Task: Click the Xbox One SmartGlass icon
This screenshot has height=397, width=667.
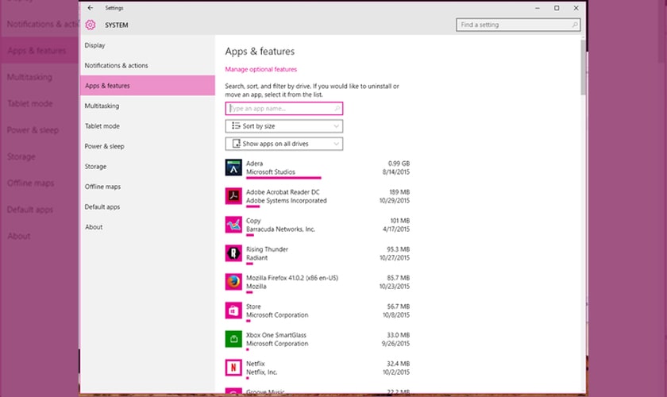Action: point(233,339)
